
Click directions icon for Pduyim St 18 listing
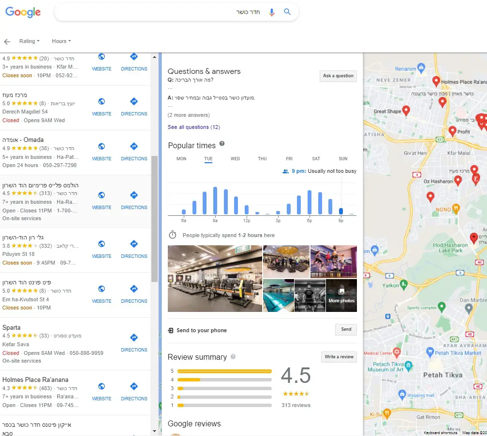click(x=134, y=244)
